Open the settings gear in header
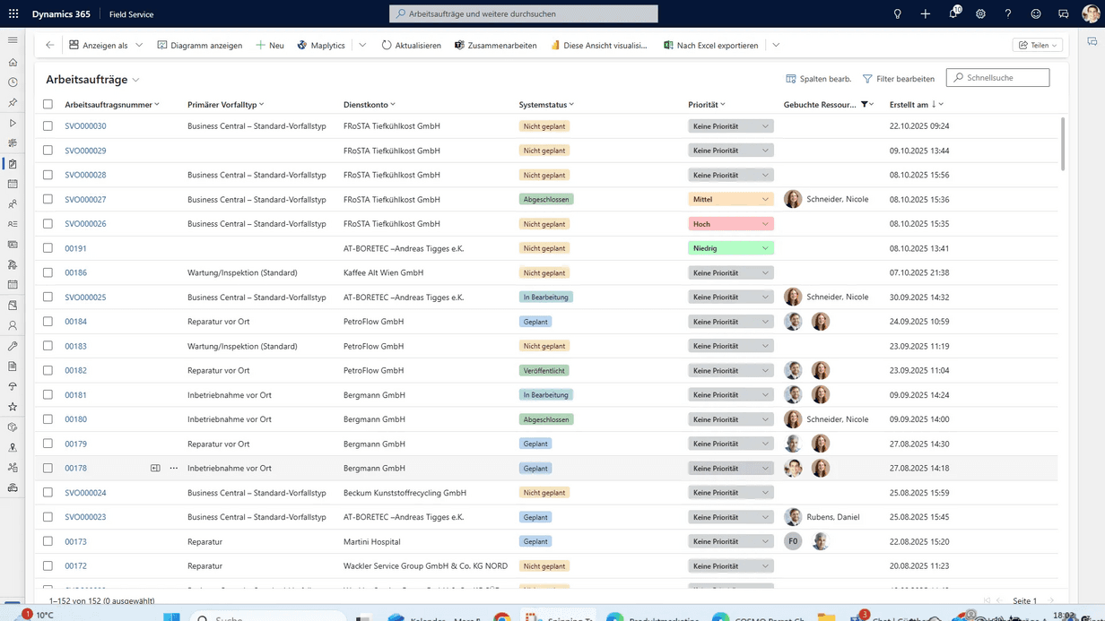This screenshot has height=621, width=1105. [x=980, y=14]
